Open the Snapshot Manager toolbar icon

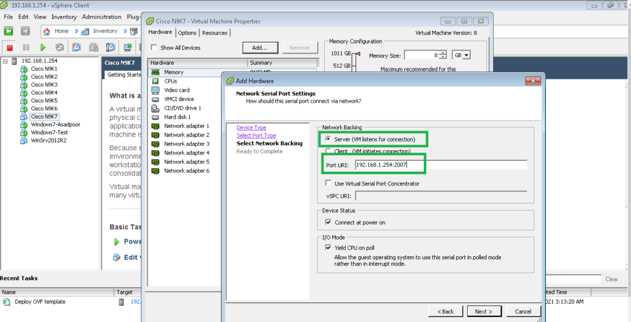point(111,47)
